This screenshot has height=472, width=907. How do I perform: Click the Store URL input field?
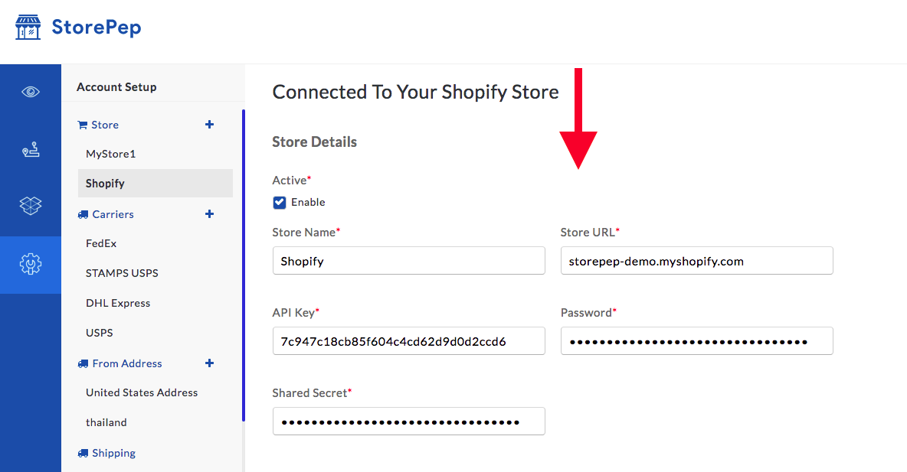point(696,261)
